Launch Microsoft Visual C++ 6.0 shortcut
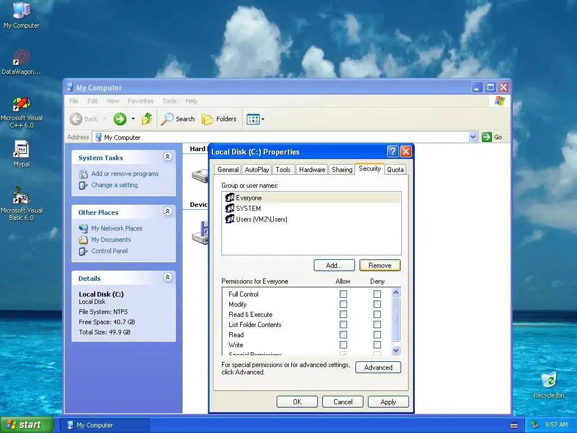The image size is (577, 433). coord(21,112)
